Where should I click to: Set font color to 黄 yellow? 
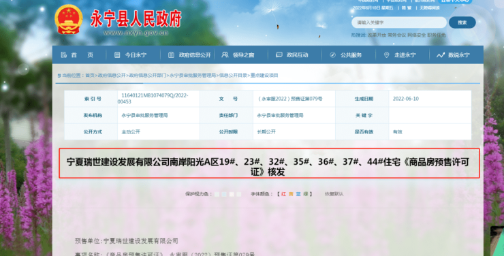pyautogui.click(x=291, y=194)
